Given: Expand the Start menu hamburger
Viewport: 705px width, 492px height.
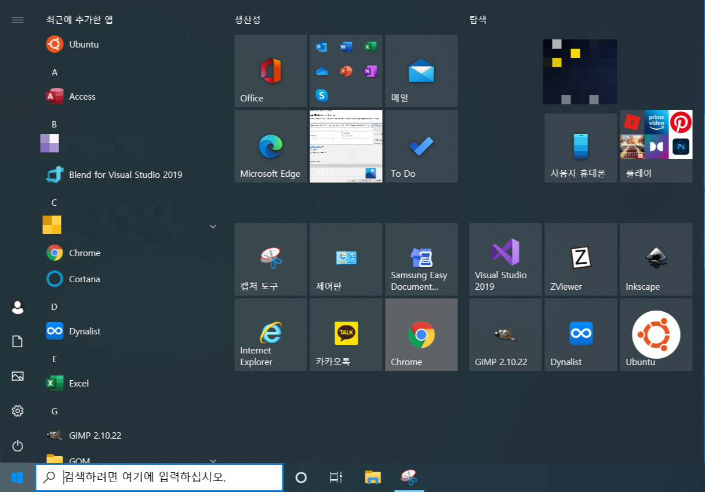Looking at the screenshot, I should (x=17, y=20).
